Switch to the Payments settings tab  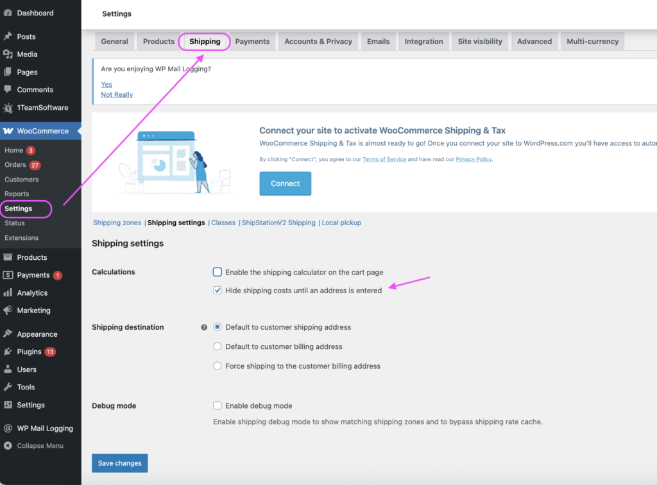[x=252, y=41]
